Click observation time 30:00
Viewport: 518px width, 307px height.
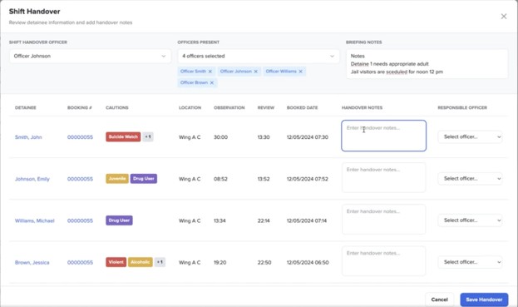[x=220, y=137]
